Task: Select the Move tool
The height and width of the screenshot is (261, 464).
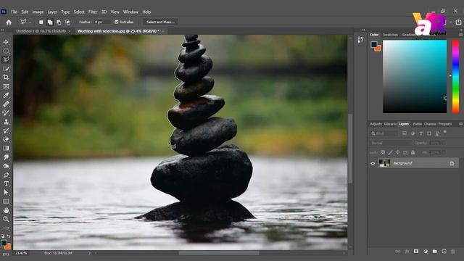Action: 6,42
